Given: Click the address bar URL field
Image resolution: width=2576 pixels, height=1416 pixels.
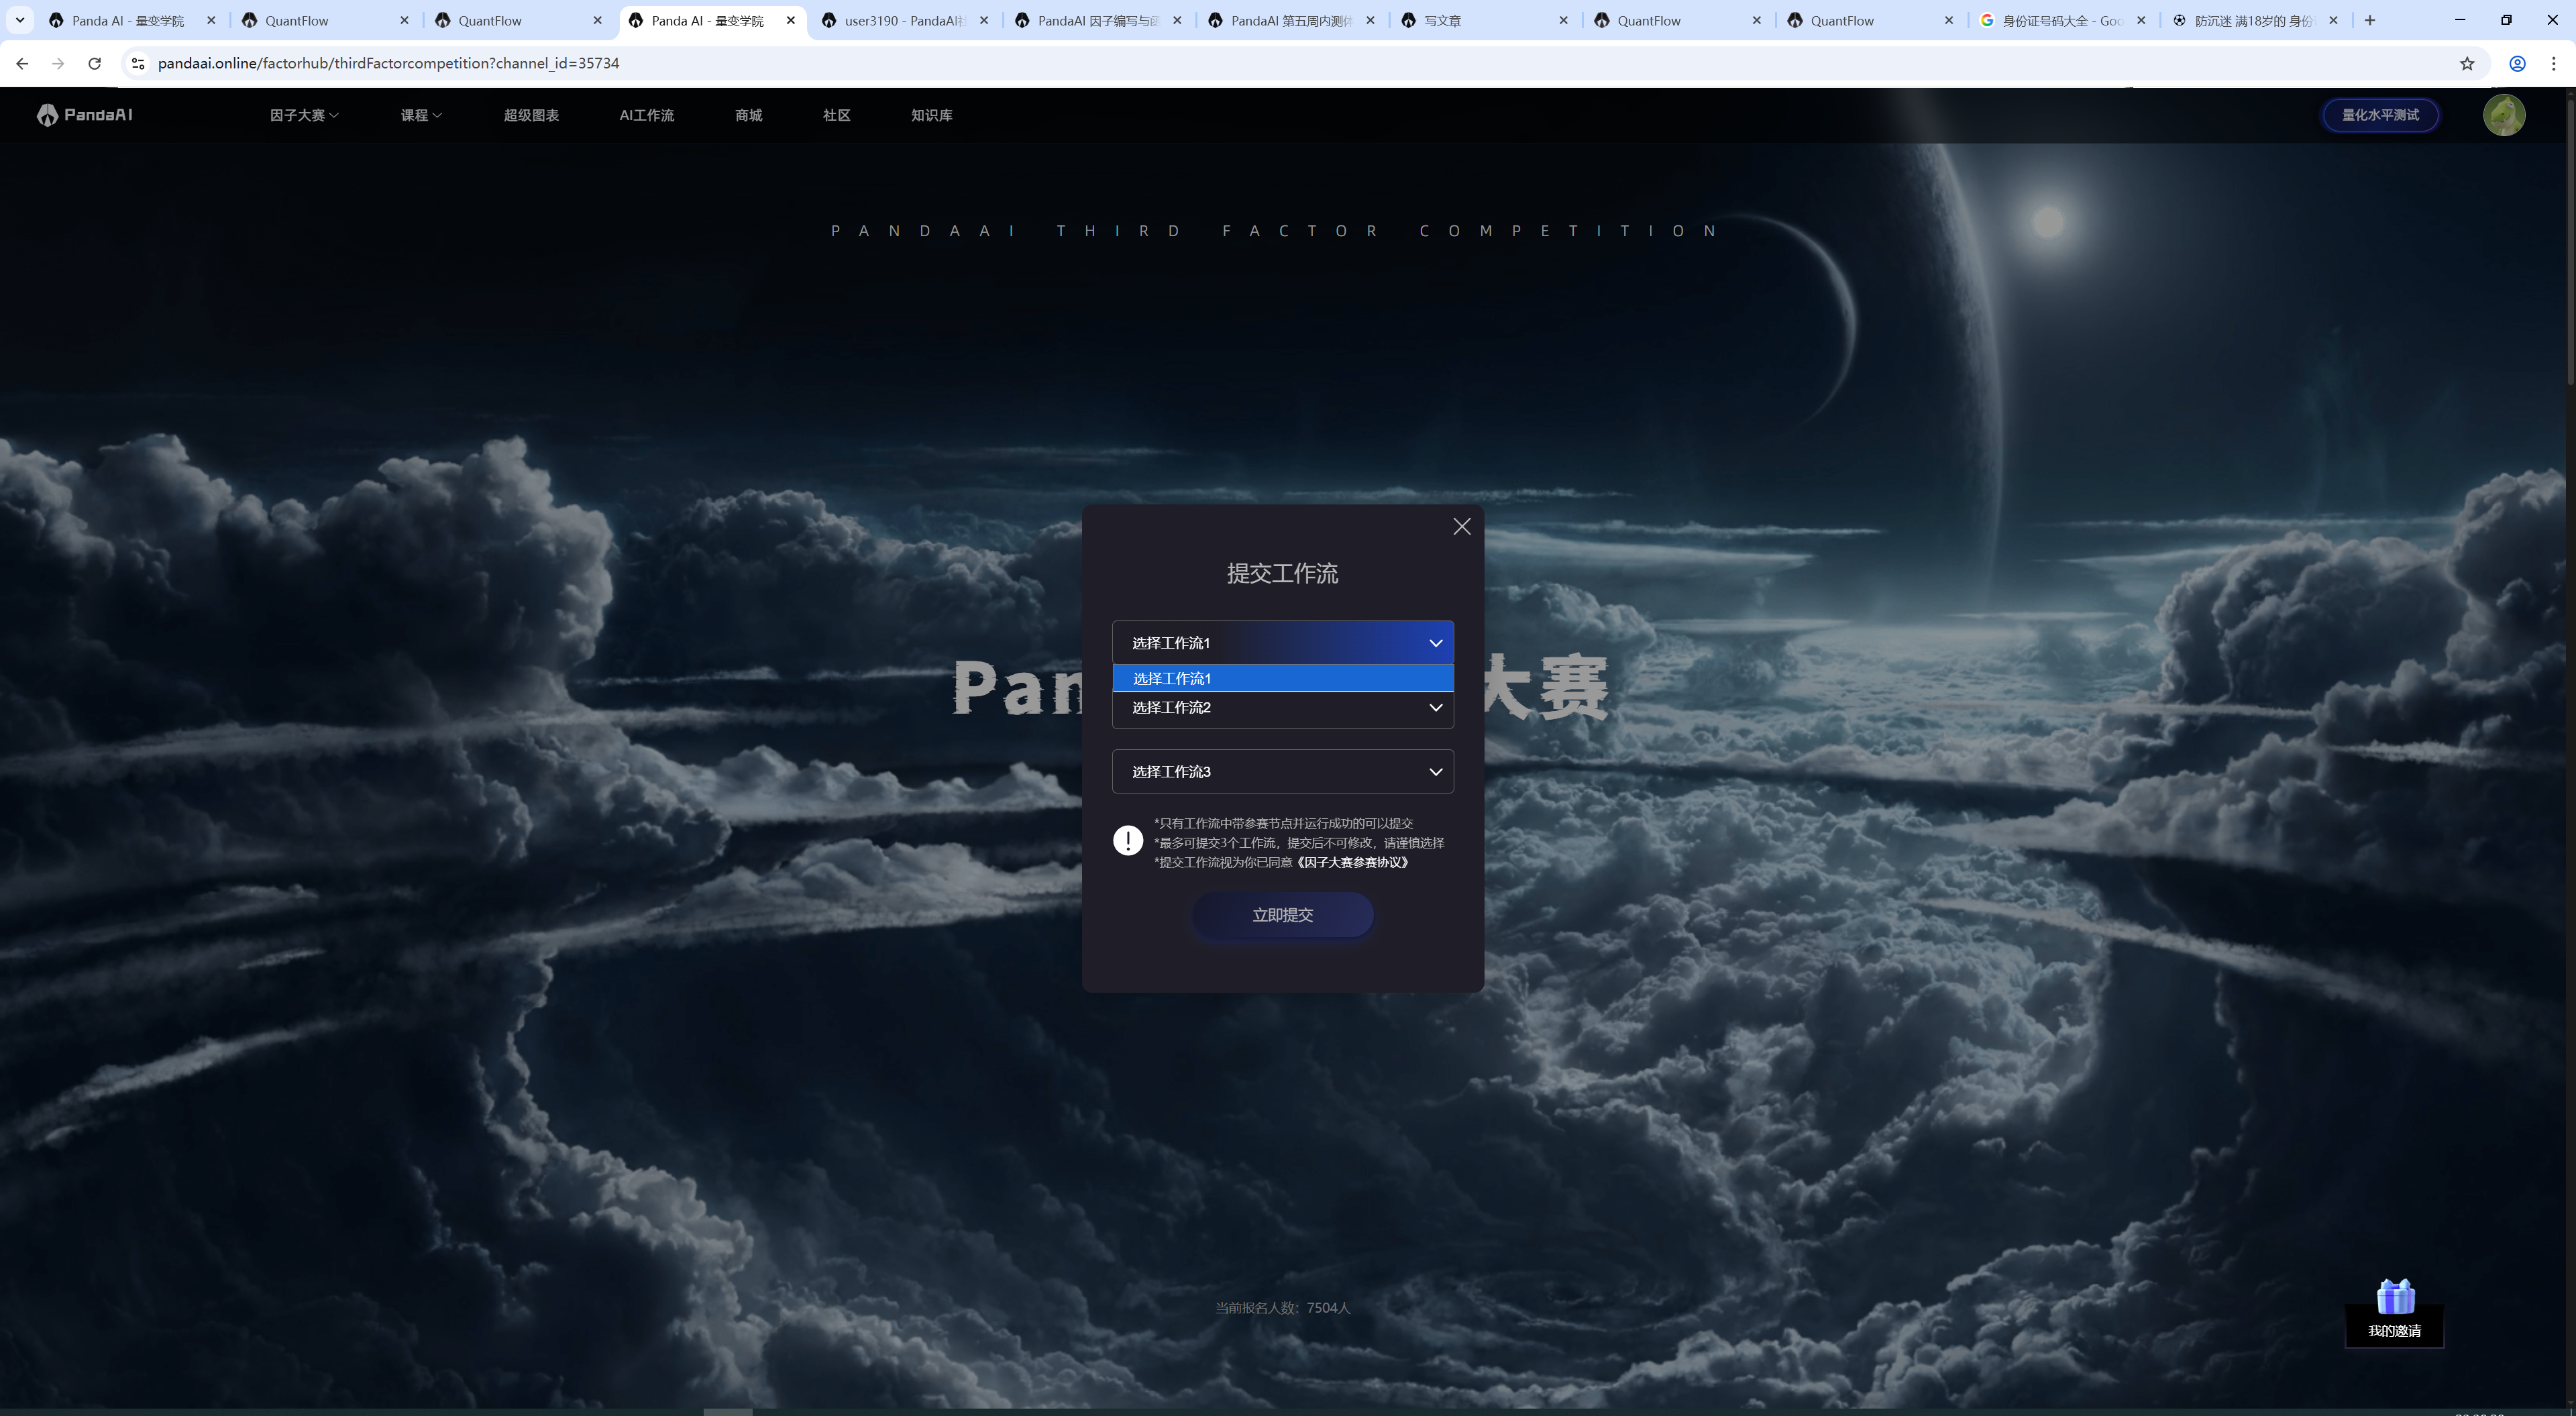Looking at the screenshot, I should tap(1300, 63).
